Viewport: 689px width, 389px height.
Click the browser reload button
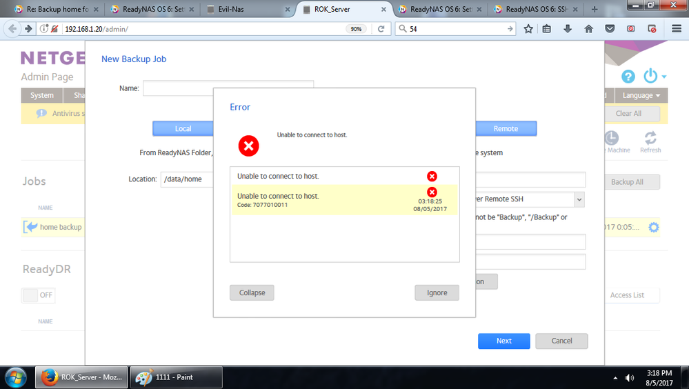tap(380, 29)
